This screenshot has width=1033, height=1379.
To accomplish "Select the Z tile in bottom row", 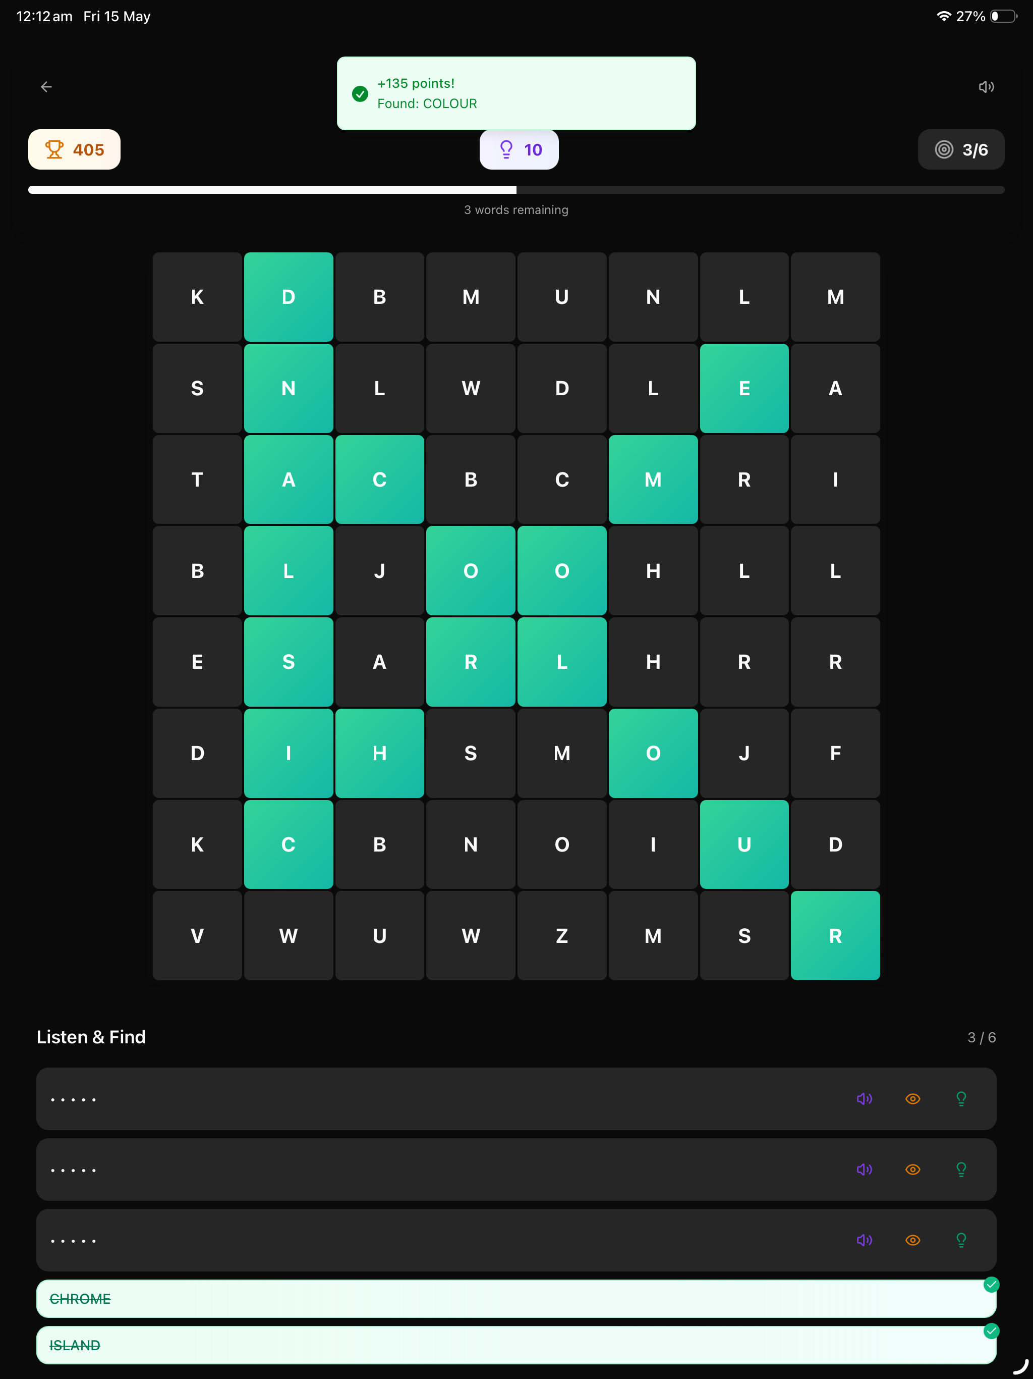I will tap(561, 935).
